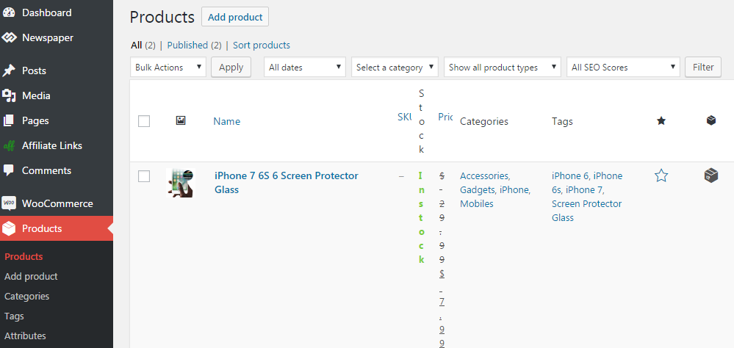Sort table by SKU column

point(404,117)
